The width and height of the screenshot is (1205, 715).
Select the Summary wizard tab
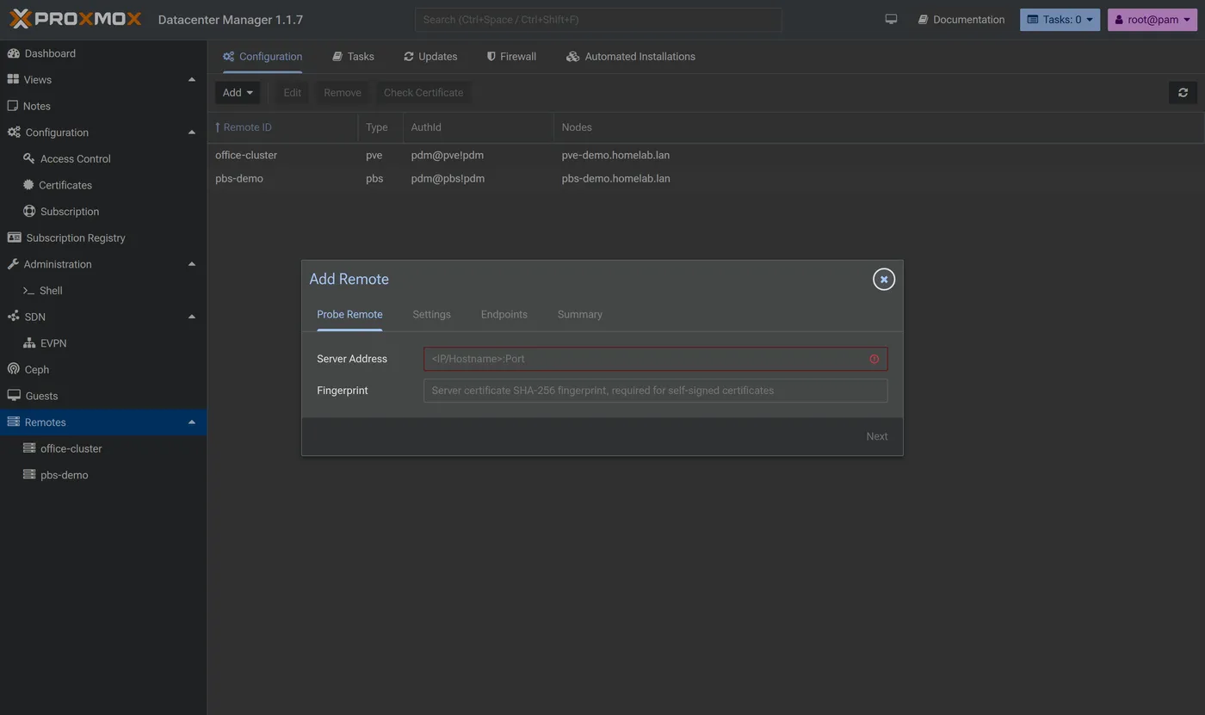click(580, 314)
